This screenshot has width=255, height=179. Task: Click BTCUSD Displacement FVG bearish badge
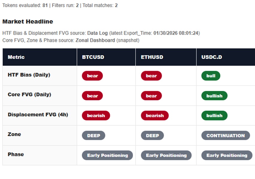(x=96, y=116)
